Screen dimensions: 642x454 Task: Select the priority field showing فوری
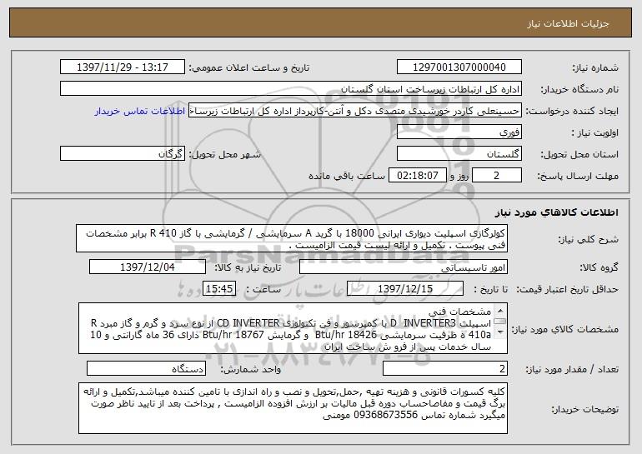459,132
